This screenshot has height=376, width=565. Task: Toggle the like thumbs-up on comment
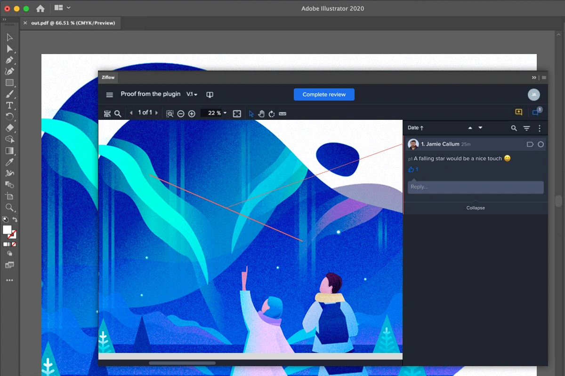[411, 169]
